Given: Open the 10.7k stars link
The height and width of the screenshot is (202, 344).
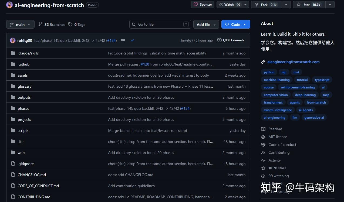Looking at the screenshot, I should (277, 168).
